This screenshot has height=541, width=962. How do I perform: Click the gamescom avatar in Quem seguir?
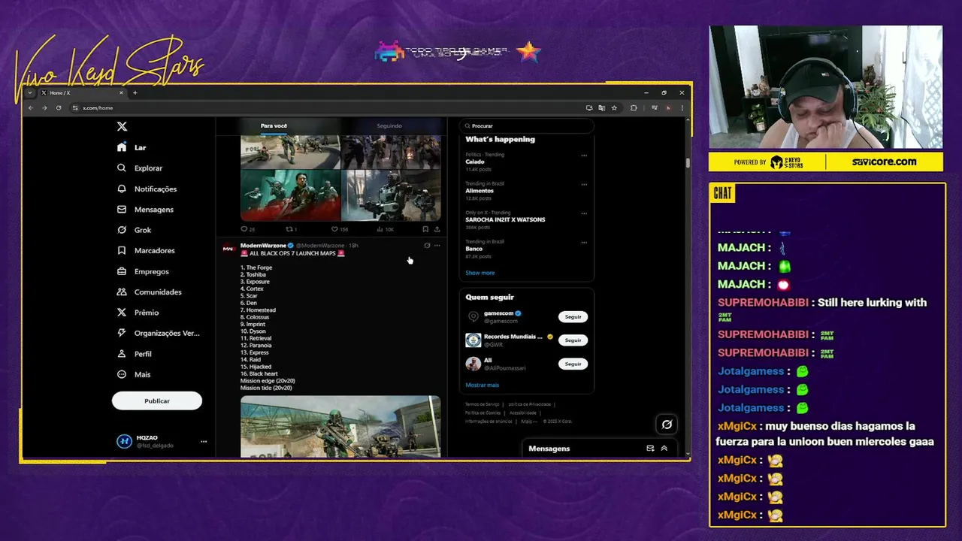pyautogui.click(x=473, y=317)
